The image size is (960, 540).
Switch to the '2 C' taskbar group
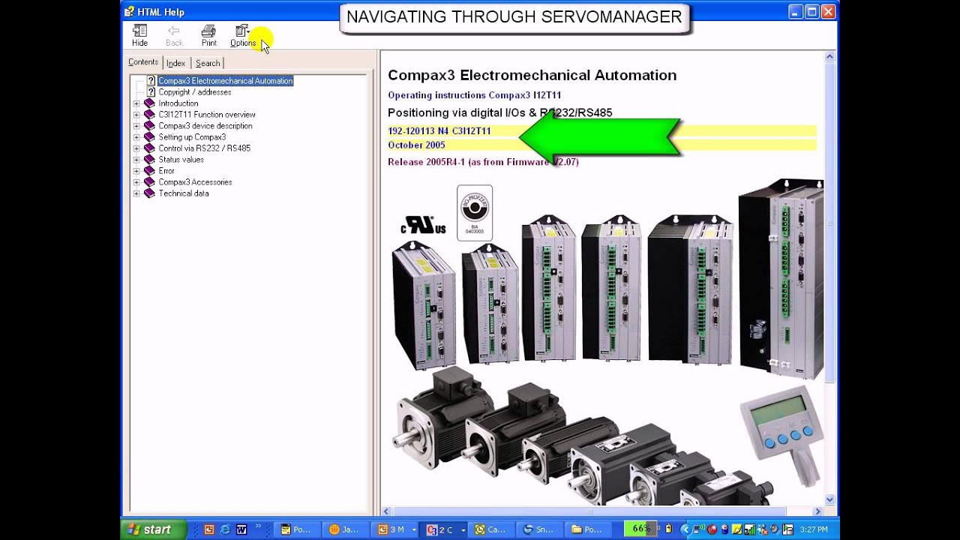click(x=442, y=529)
